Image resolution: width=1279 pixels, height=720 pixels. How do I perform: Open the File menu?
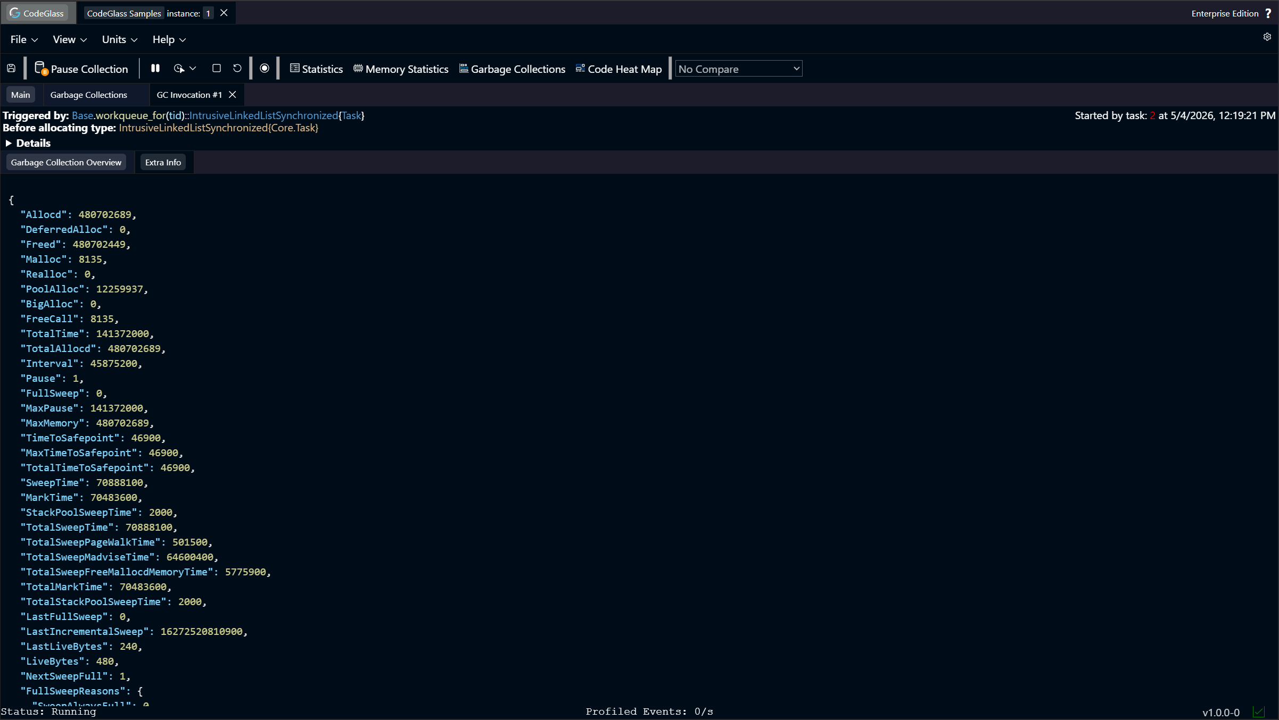coord(24,40)
